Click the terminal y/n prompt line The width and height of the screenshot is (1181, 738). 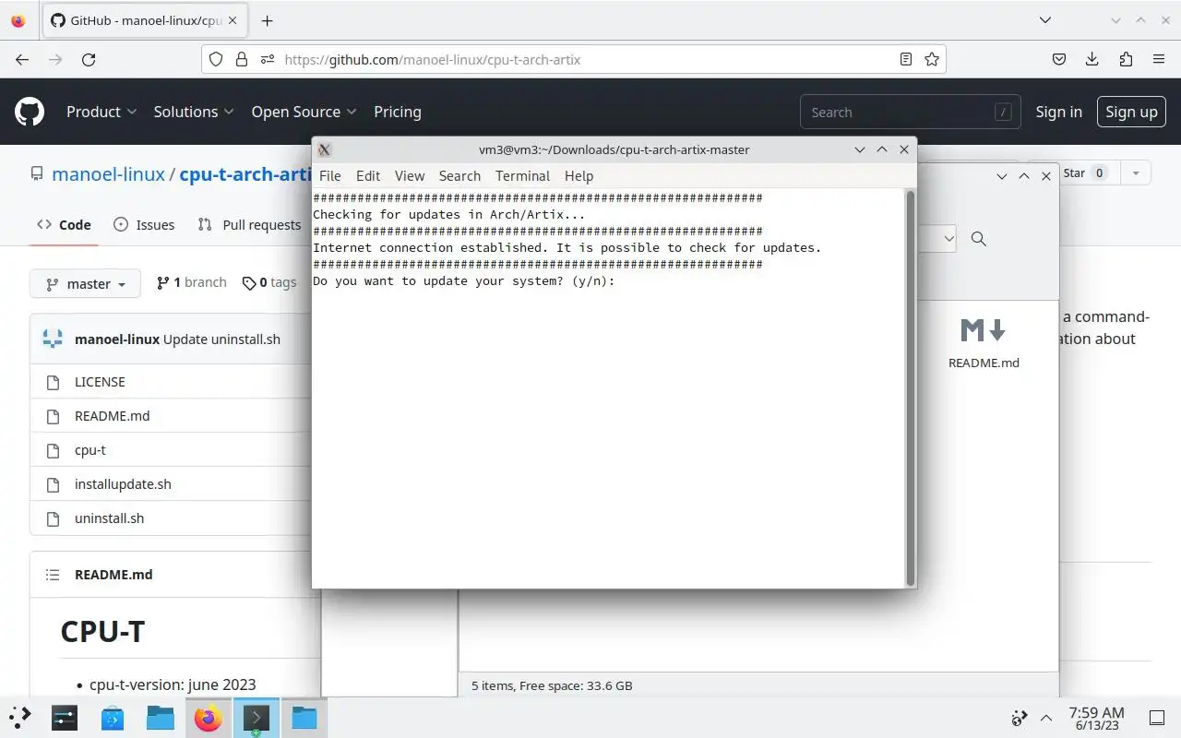click(x=464, y=280)
